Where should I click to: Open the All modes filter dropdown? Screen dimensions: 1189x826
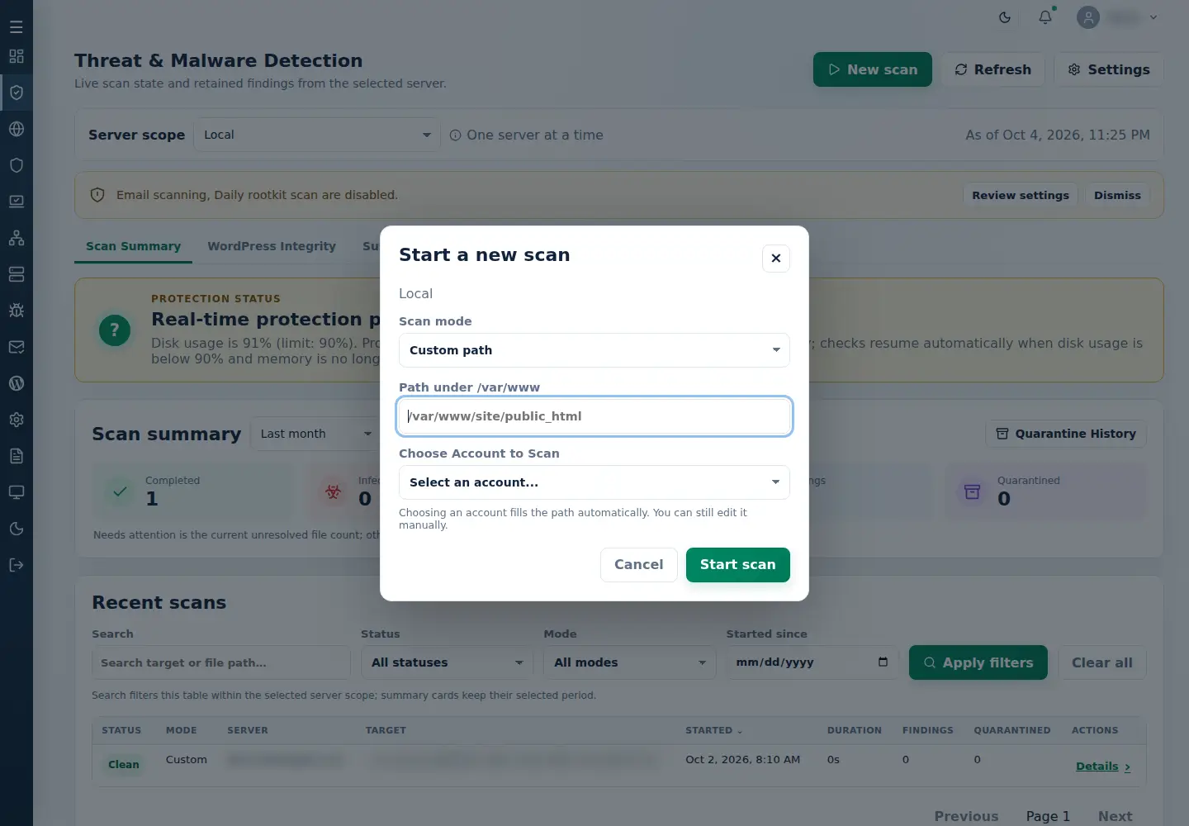630,662
